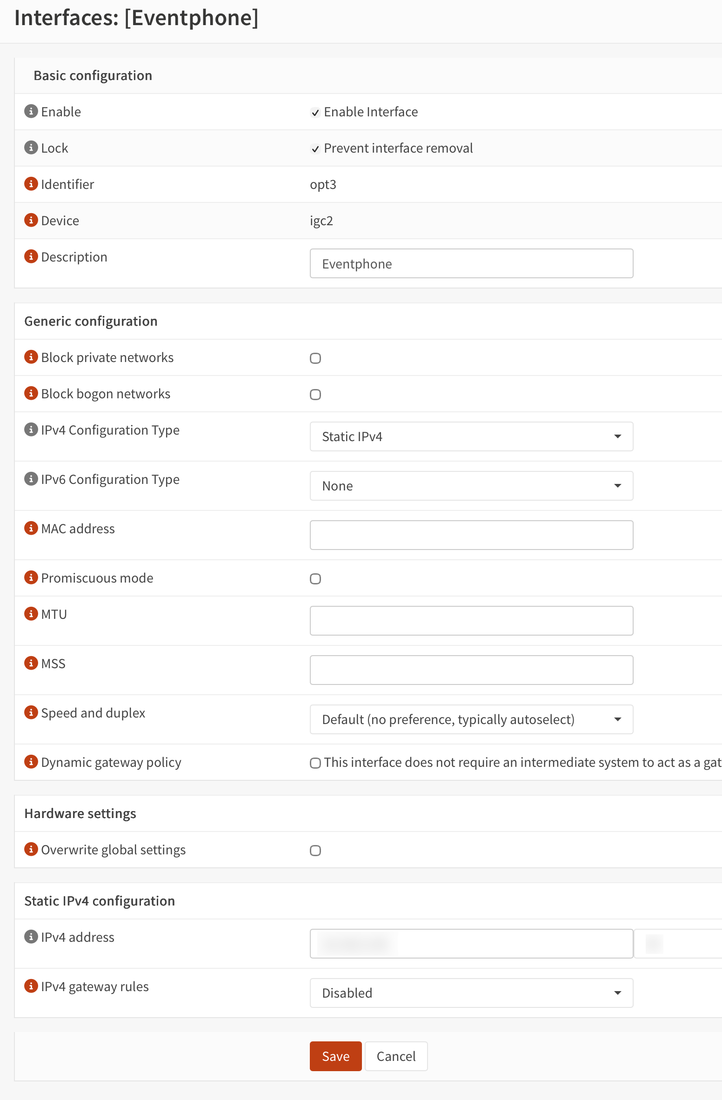Open help for Speed and duplex
722x1100 pixels.
(31, 712)
